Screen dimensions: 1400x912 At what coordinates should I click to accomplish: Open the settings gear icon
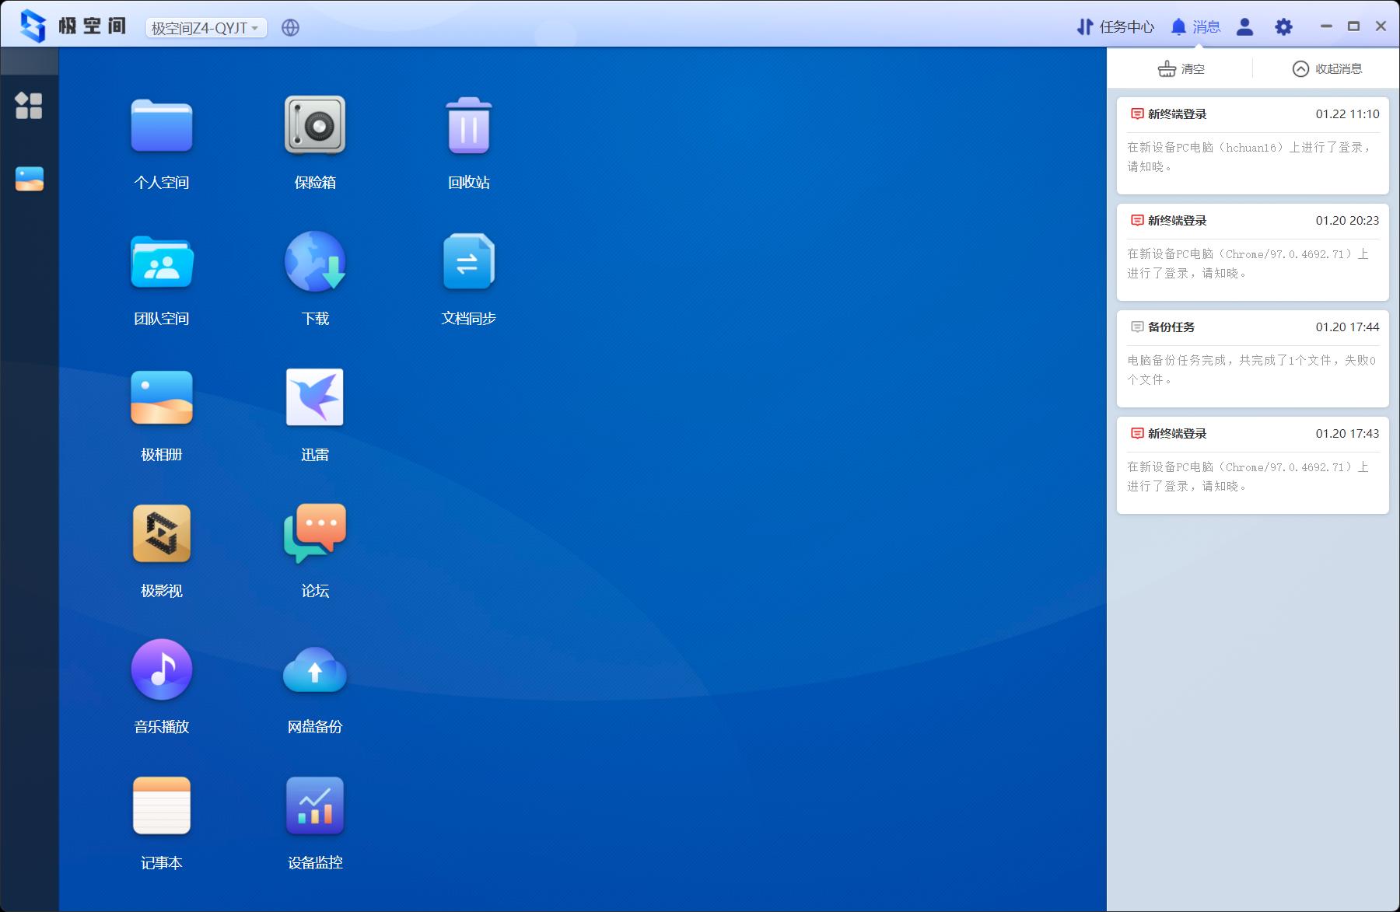(1283, 27)
